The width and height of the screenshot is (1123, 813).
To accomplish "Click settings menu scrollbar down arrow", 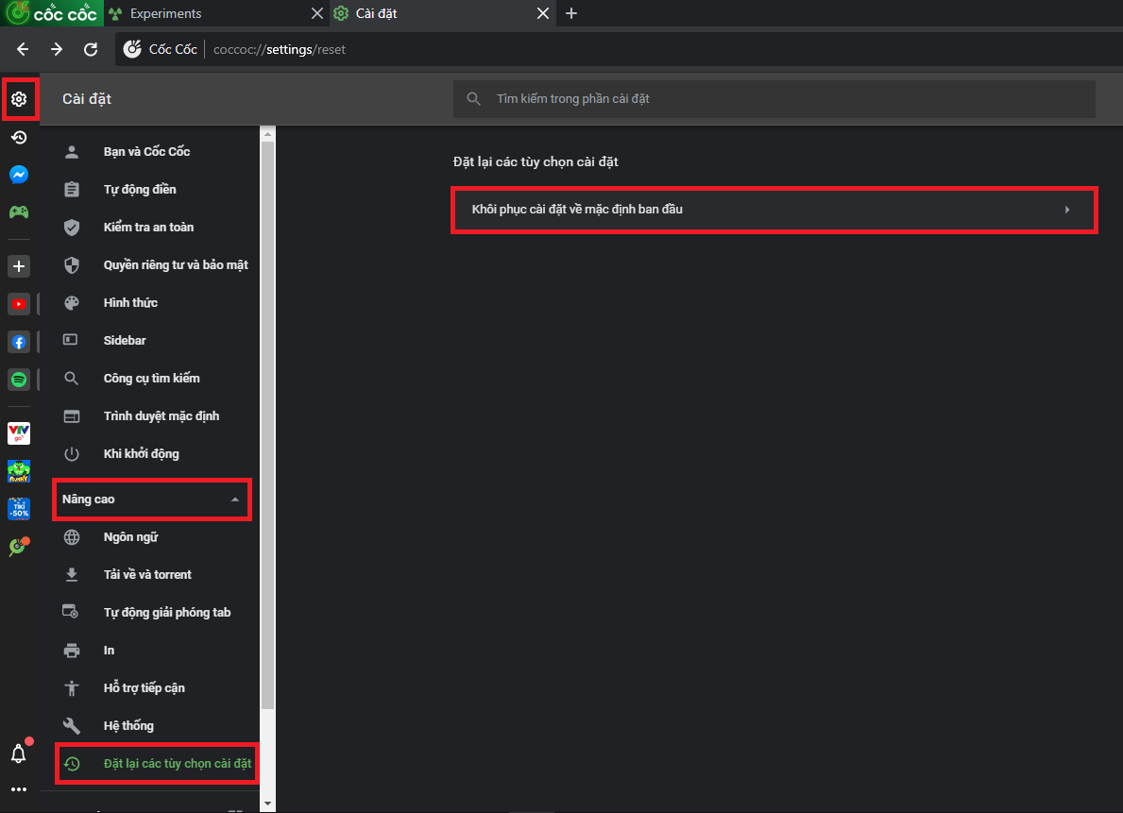I will (268, 804).
